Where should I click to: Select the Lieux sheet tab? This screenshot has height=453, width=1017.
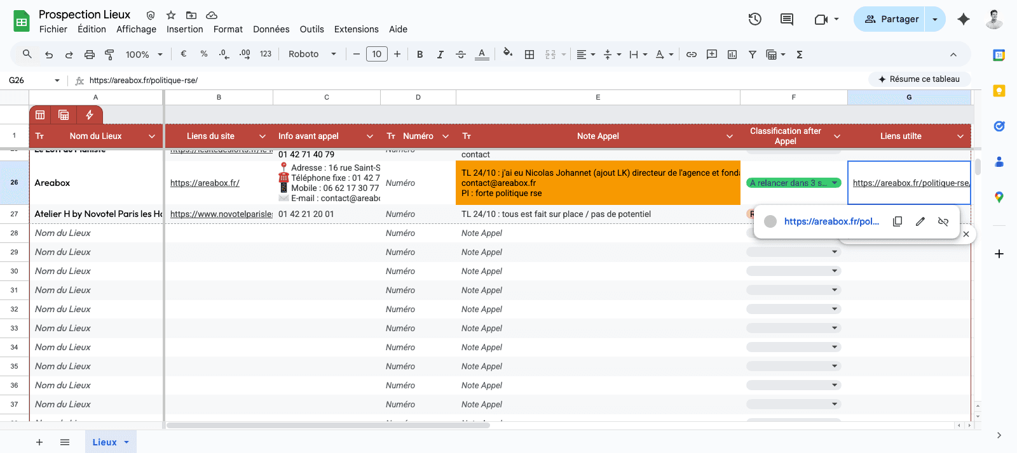click(x=110, y=442)
